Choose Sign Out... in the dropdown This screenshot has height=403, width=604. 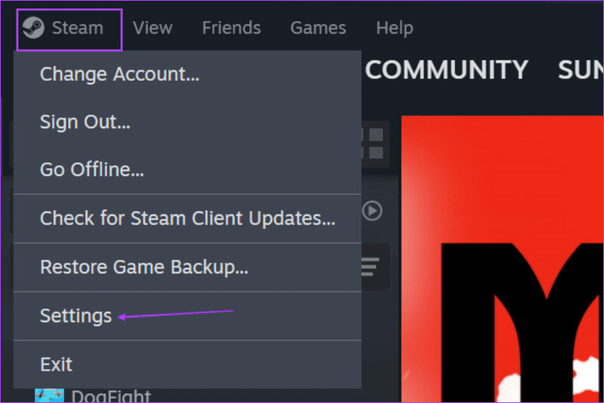(x=187, y=122)
